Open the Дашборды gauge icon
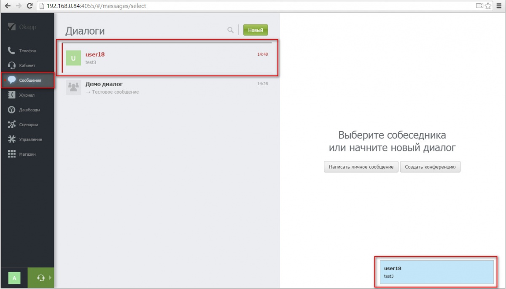Screen dimensions: 506x289 [12, 110]
